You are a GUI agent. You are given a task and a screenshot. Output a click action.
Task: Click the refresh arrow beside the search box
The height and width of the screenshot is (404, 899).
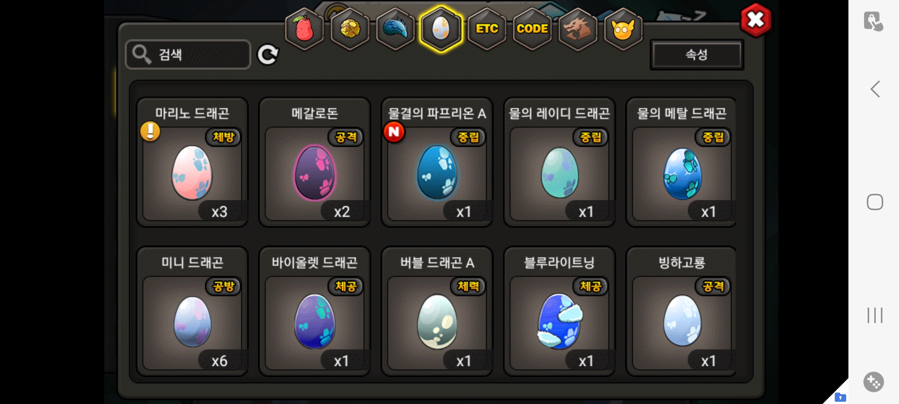point(268,55)
